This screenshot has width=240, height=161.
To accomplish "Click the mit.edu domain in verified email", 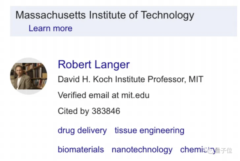I will pyautogui.click(x=136, y=95).
